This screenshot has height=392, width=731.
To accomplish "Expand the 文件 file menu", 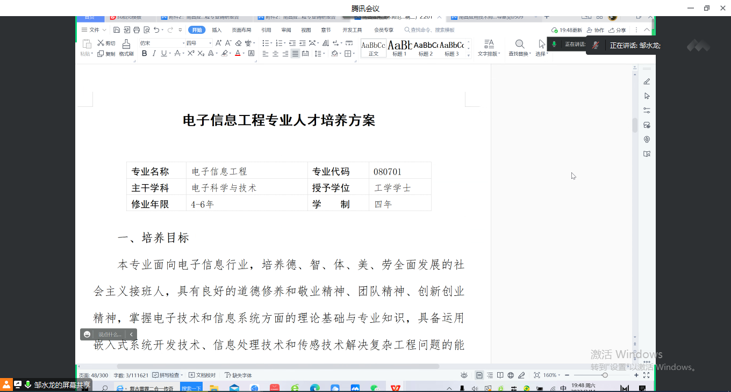I will click(x=95, y=30).
